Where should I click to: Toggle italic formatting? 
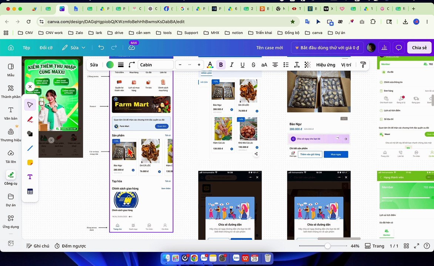coord(232,65)
